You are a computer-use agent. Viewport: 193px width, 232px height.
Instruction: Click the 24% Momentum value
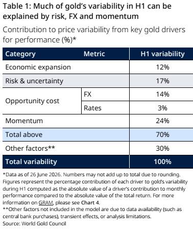(162, 121)
